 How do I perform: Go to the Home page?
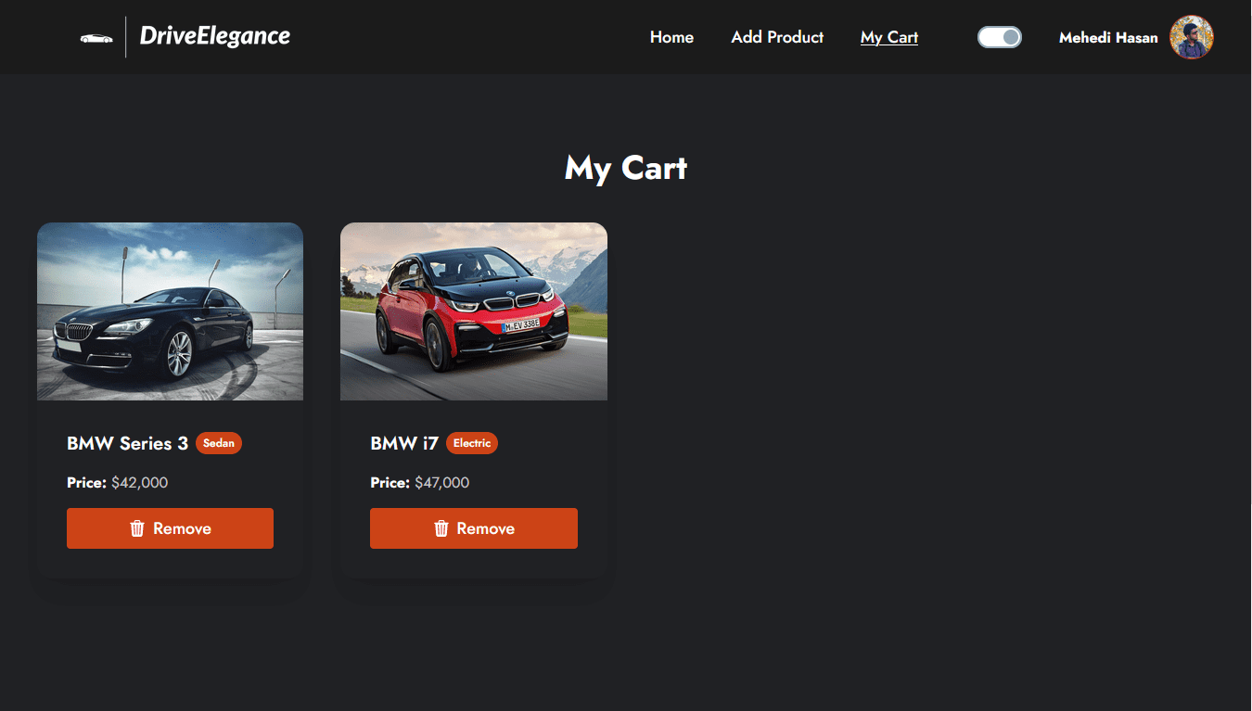pyautogui.click(x=671, y=37)
